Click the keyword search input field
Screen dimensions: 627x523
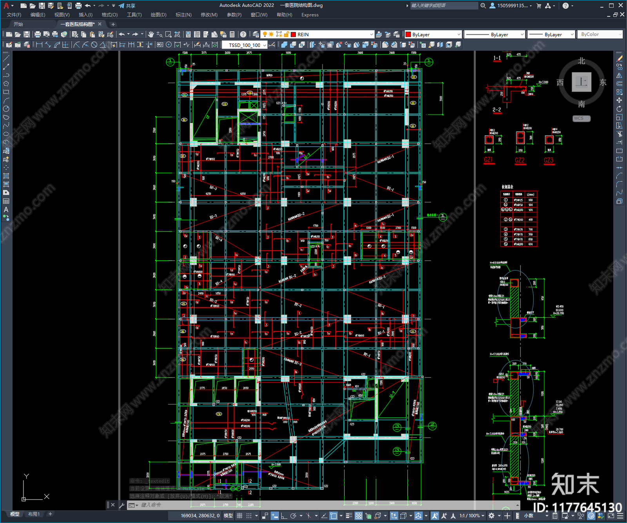click(x=444, y=5)
